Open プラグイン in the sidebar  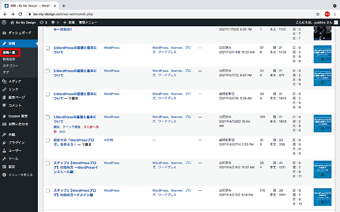click(16, 142)
